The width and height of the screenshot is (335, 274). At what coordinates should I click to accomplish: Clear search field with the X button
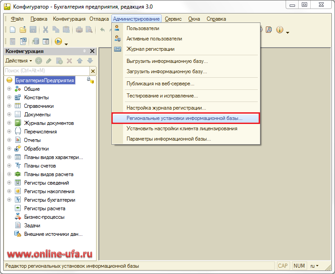[93, 71]
